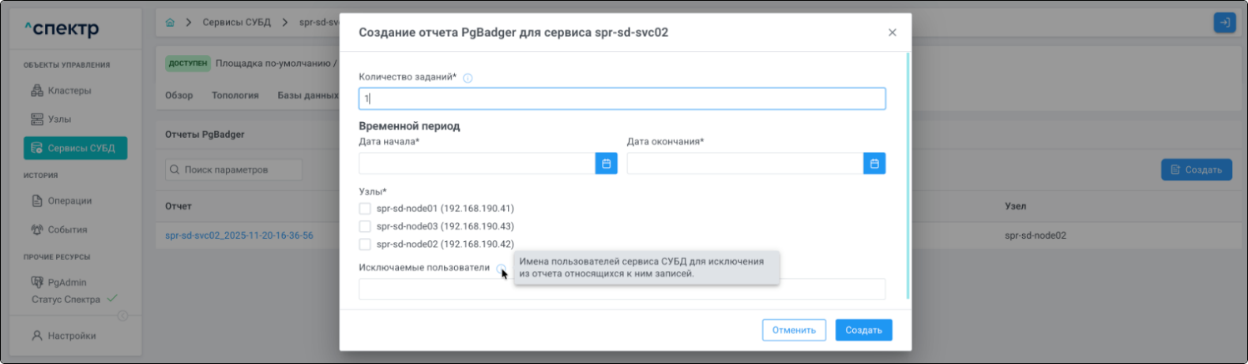Open Узлы section in sidebar
This screenshot has height=364, width=1248.
[x=59, y=120]
